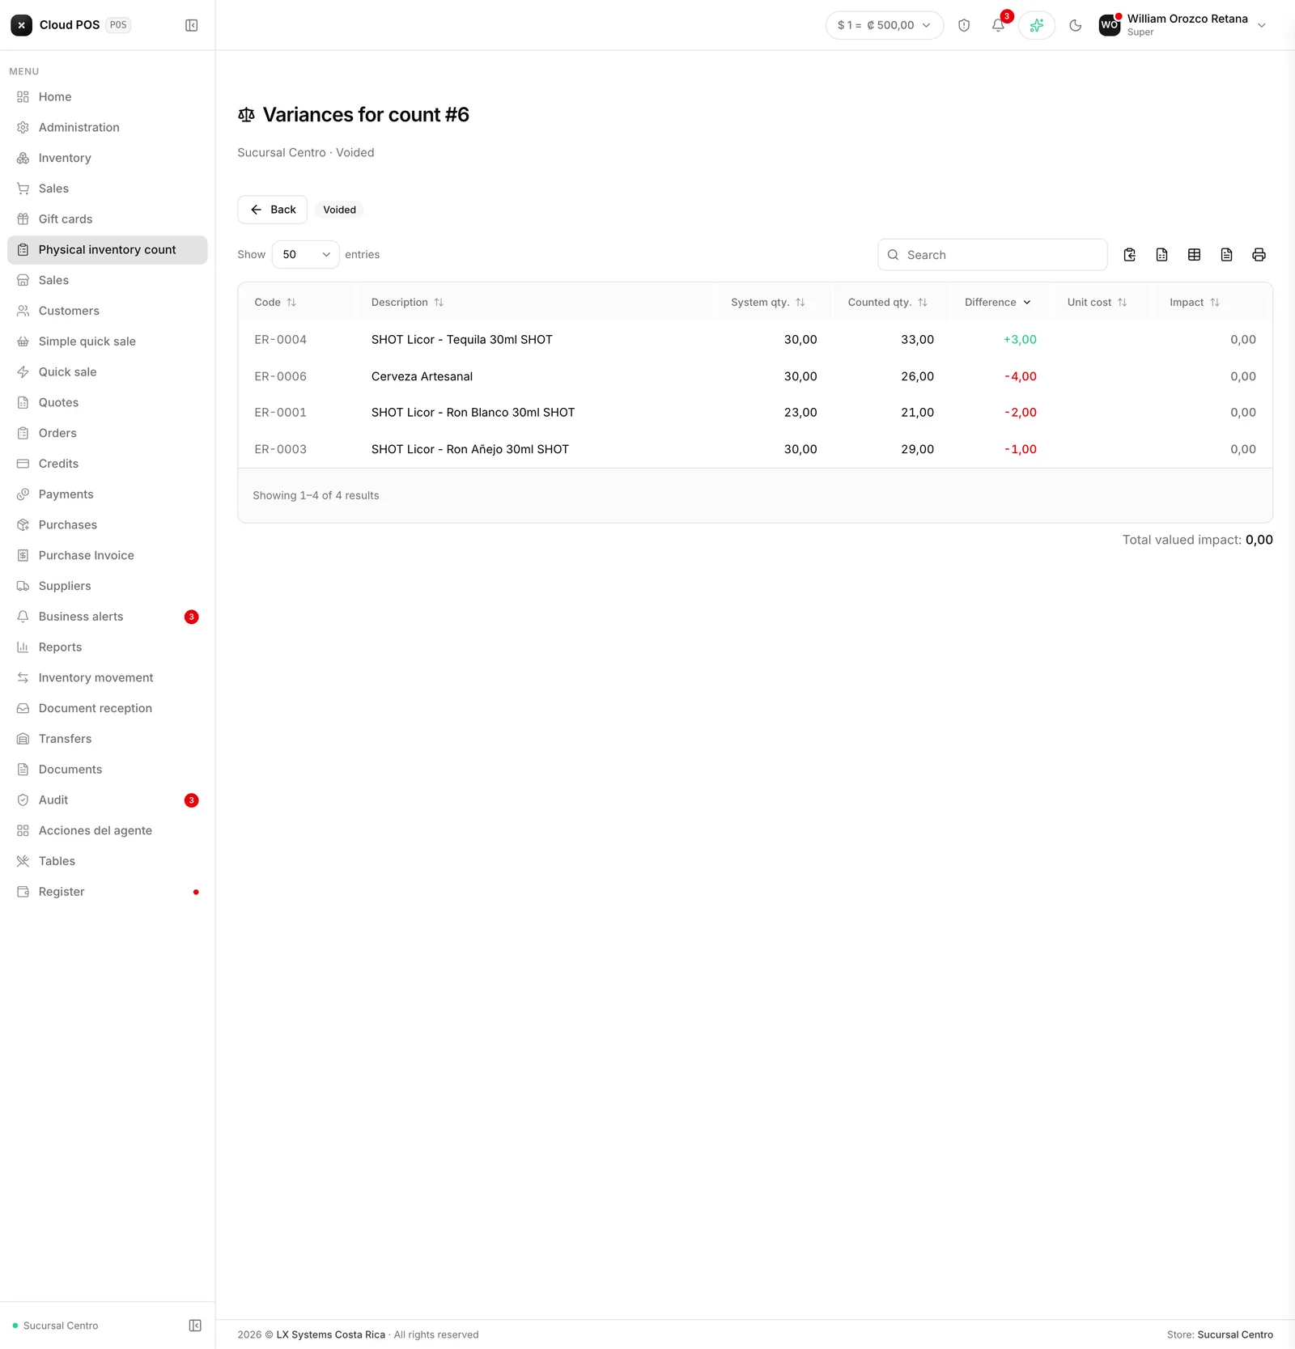Open the Show 50 entries dropdown

pos(305,254)
